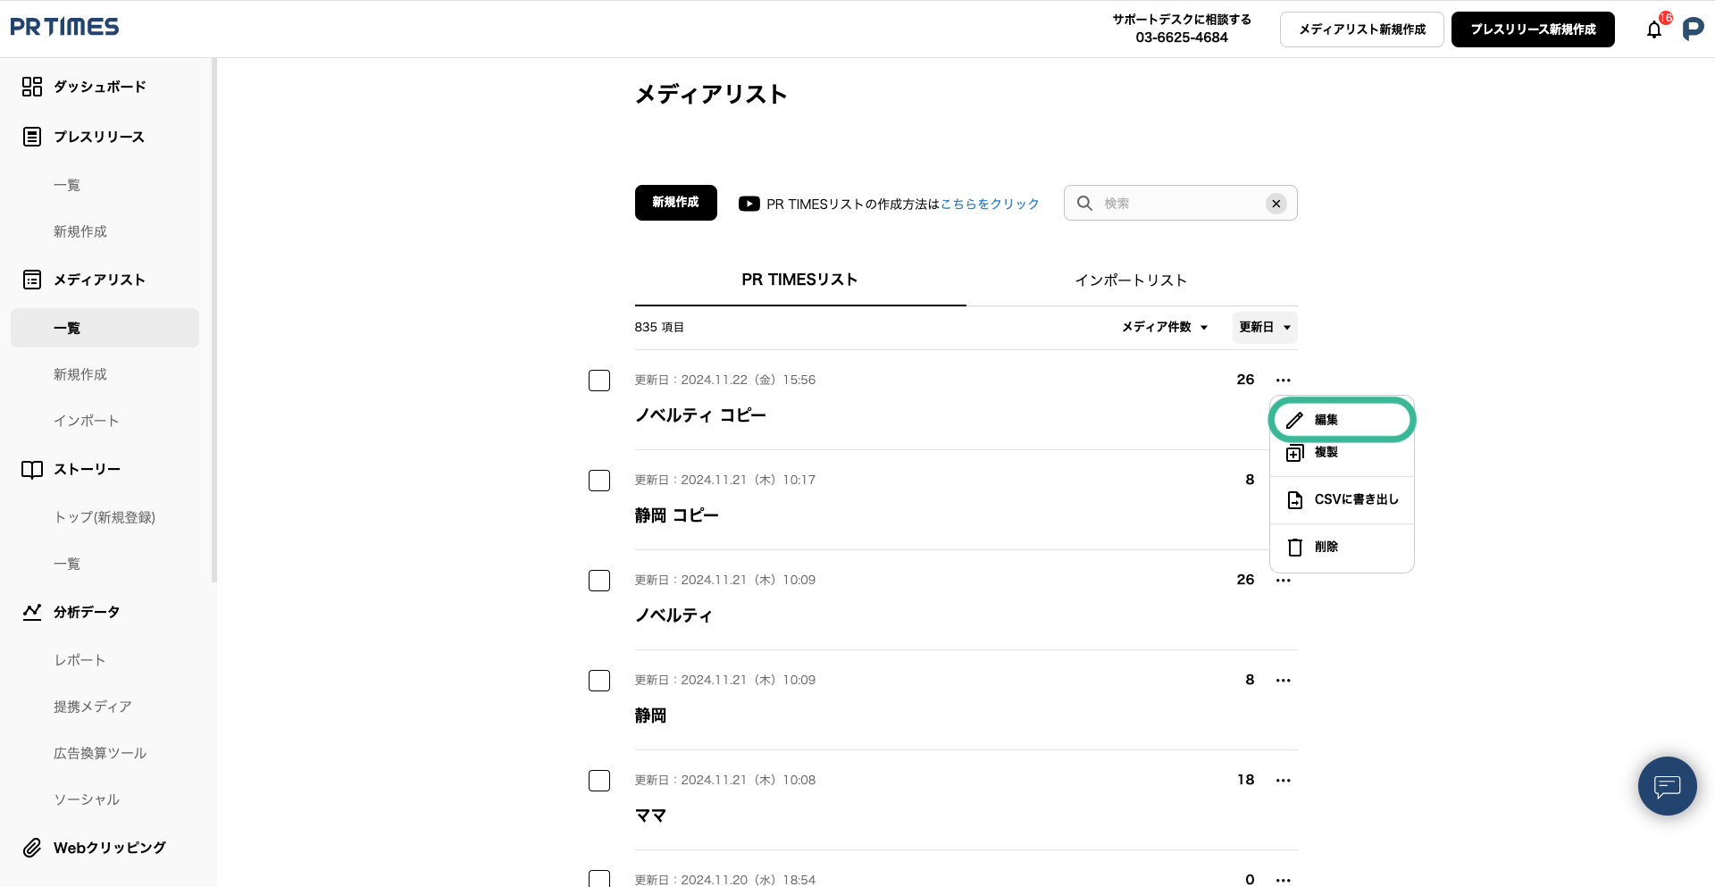Click into the 検索 search field
Screen dimensions: 1715x887
pyautogui.click(x=1179, y=204)
